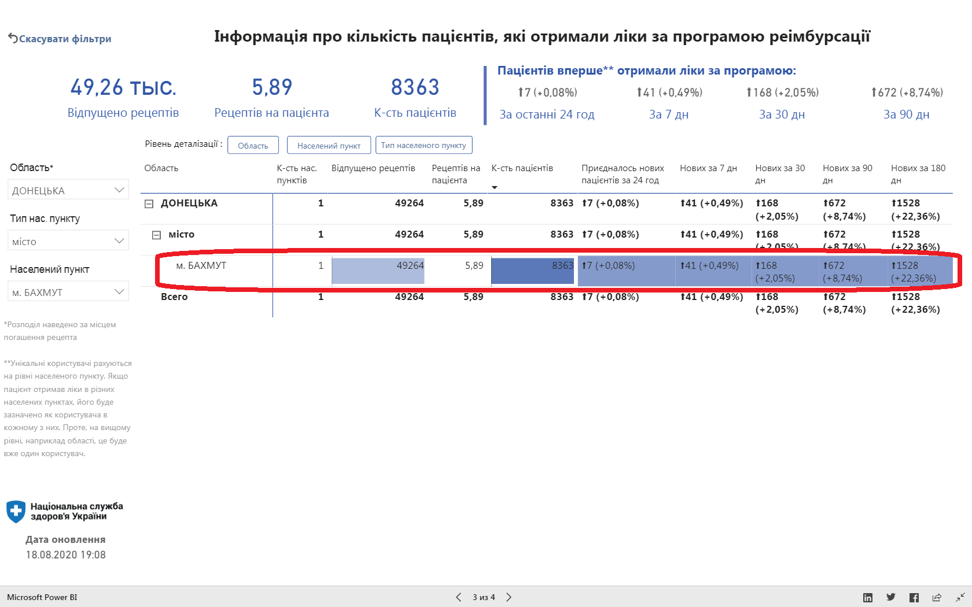Sort by К-сть пацієнтів column header
Image resolution: width=972 pixels, height=607 pixels.
(522, 168)
